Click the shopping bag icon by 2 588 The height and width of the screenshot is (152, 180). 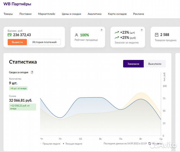(157, 35)
